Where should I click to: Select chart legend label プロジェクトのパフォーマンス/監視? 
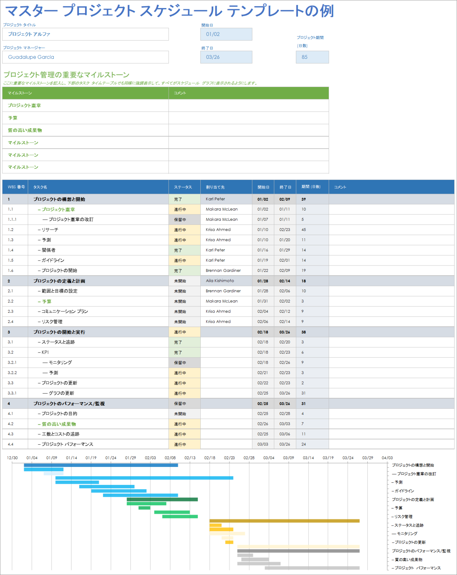click(x=421, y=551)
